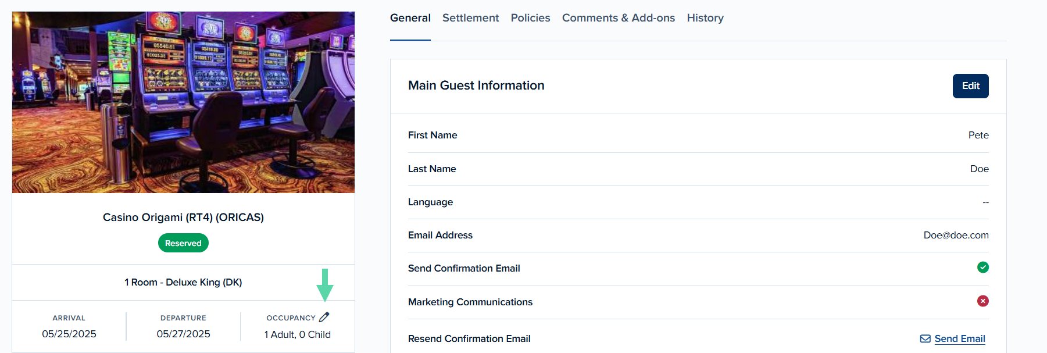The width and height of the screenshot is (1047, 353).
Task: Open the Comments & Add-ons tab
Action: point(619,18)
